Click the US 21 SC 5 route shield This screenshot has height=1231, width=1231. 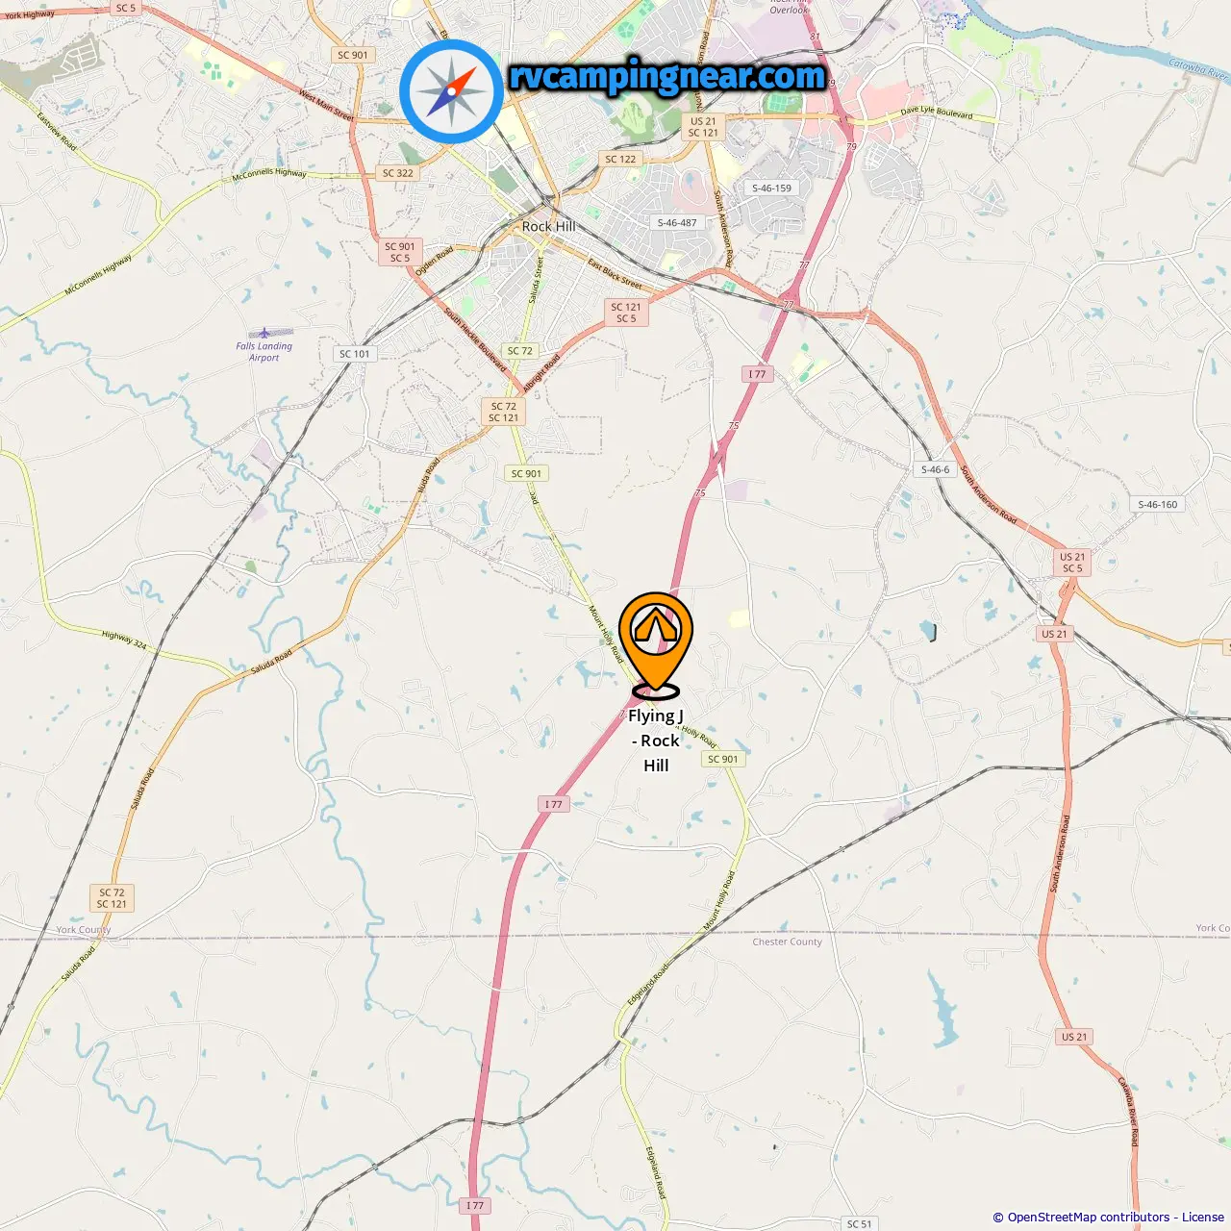(x=1072, y=563)
